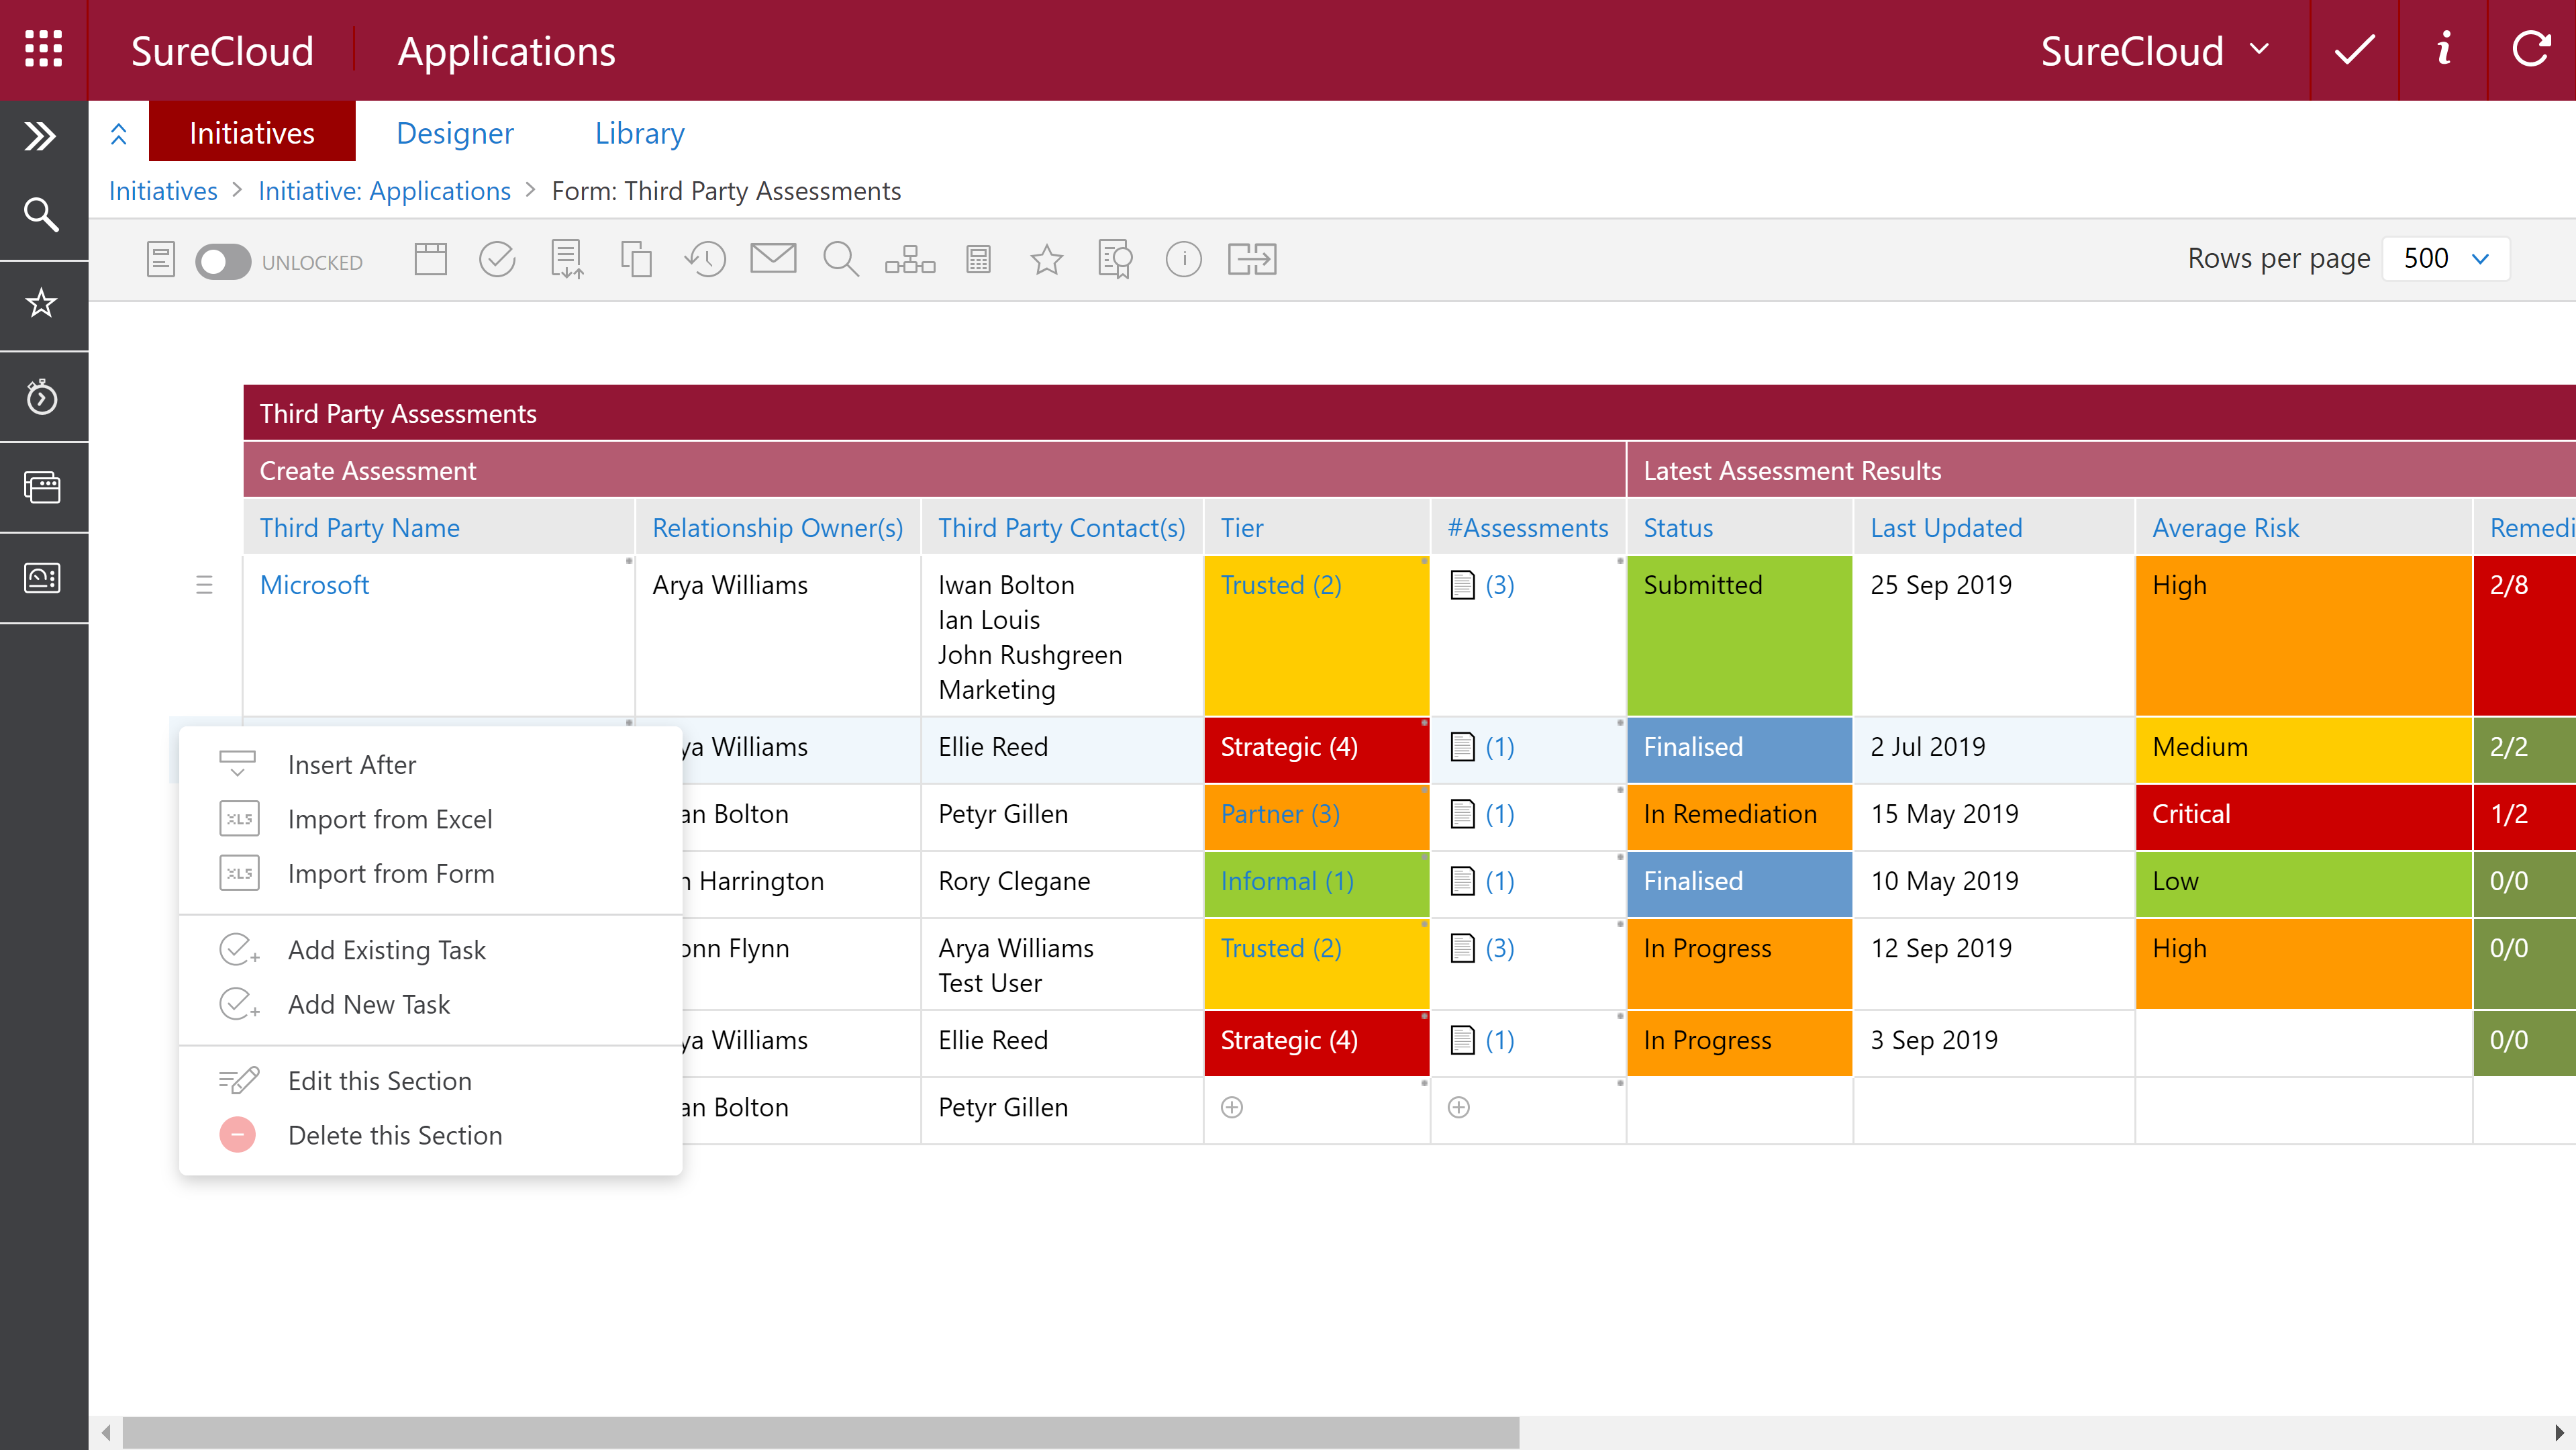This screenshot has width=2576, height=1450.
Task: Add assessment with plus icon in last row
Action: click(1459, 1107)
